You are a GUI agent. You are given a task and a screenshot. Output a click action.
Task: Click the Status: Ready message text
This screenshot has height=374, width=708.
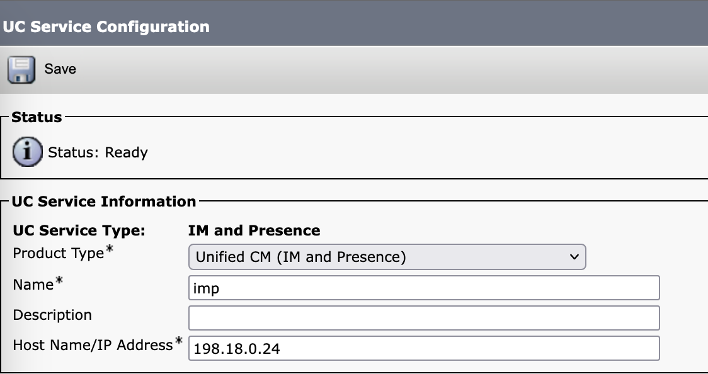tap(98, 152)
